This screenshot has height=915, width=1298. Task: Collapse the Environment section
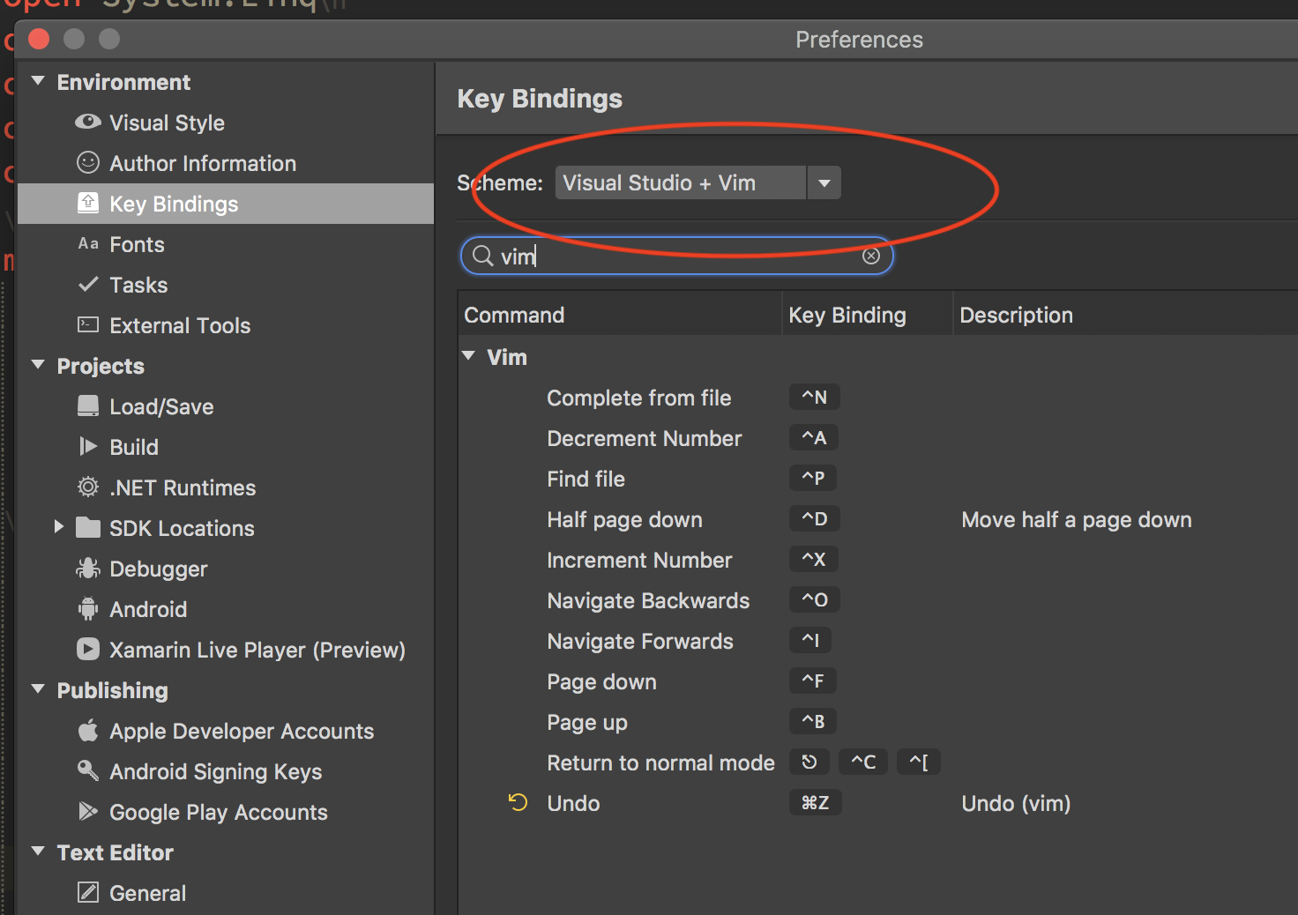click(38, 81)
